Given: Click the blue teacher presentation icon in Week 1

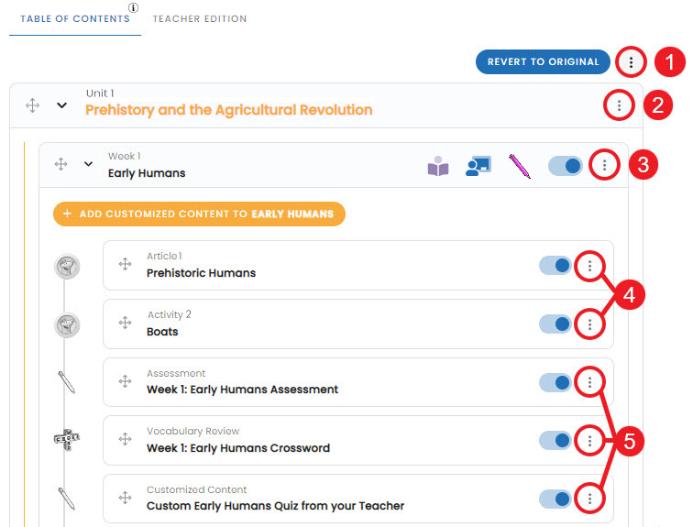Looking at the screenshot, I should pos(478,166).
